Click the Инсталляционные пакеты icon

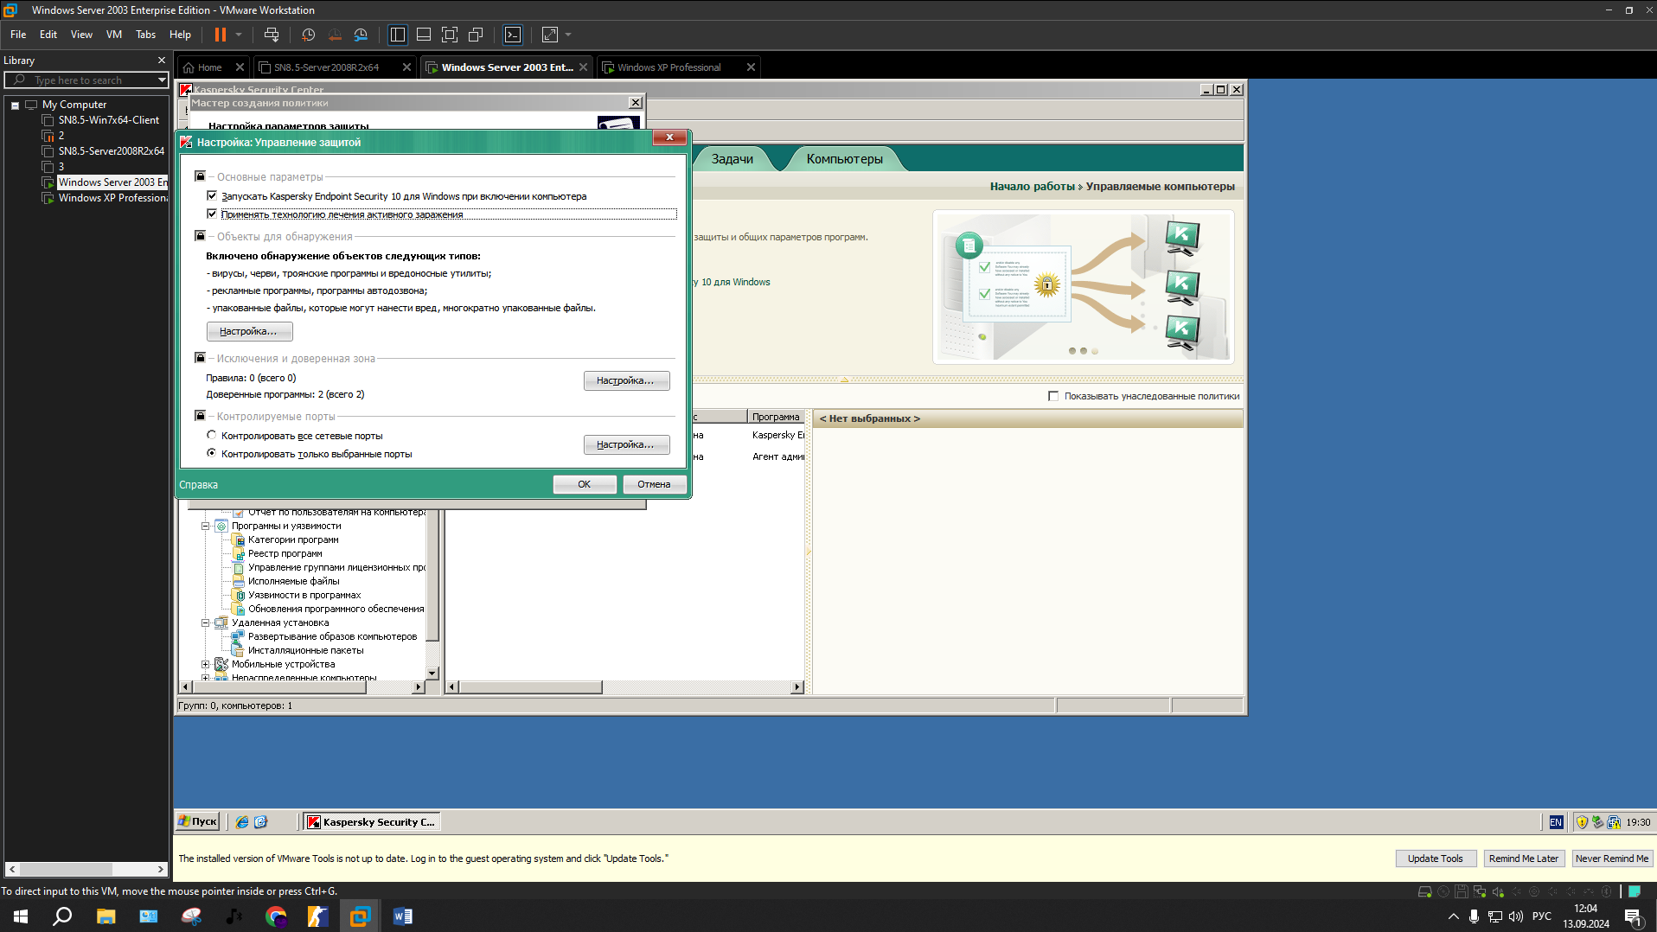coord(238,650)
